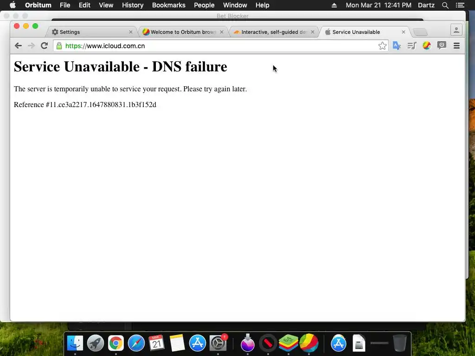Open Finder from the Dock
Screen dimensions: 475x356
coord(75,343)
